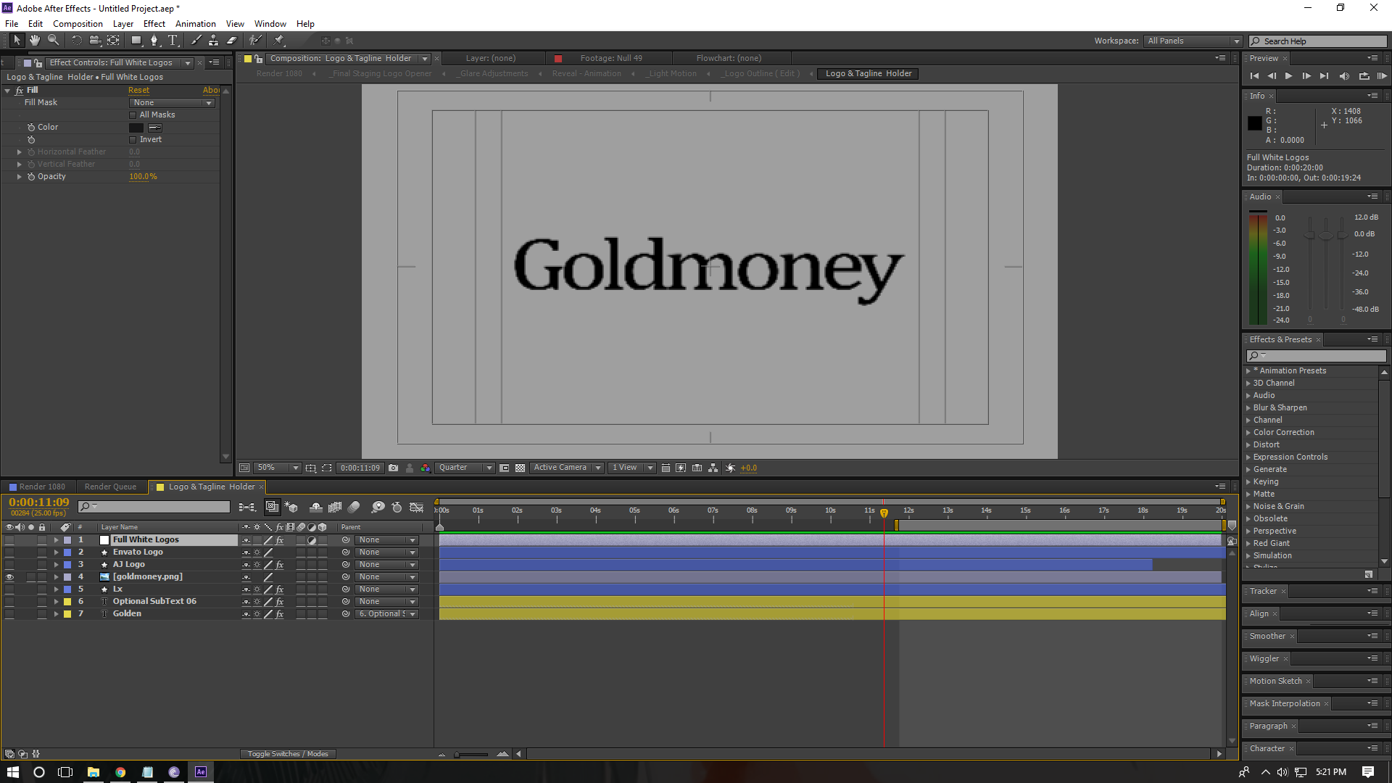Open Golden layer's parent dropdown

click(x=387, y=614)
